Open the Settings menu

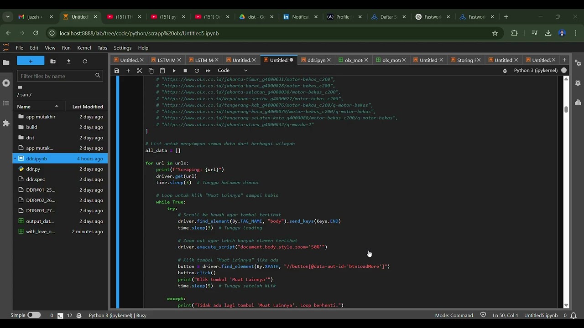coord(122,48)
